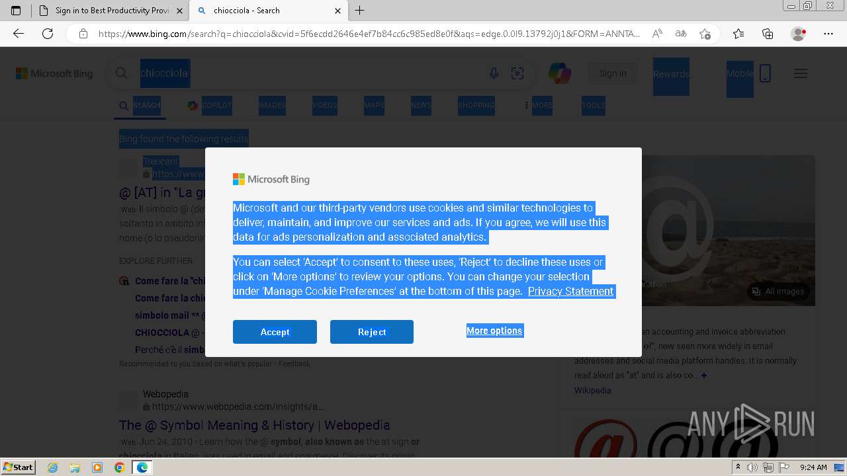847x476 pixels.
Task: Close the Sign in to Best Productivity tab
Action: coord(180,11)
